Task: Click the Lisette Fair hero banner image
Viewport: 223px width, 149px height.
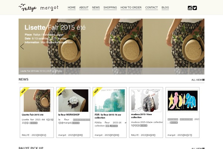Action: (111, 47)
